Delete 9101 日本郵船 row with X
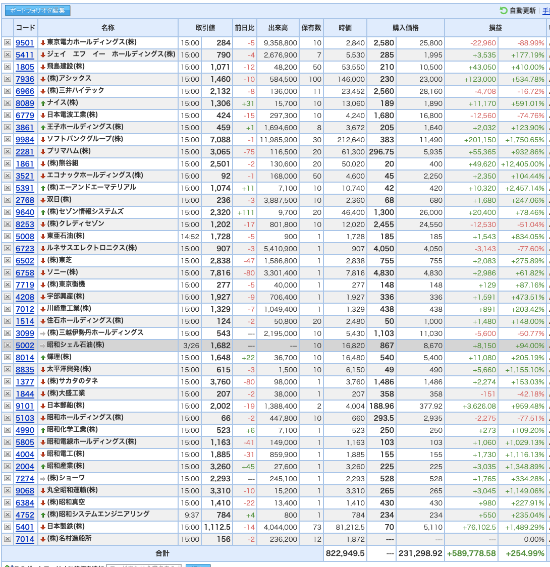The height and width of the screenshot is (567, 550). point(7,406)
